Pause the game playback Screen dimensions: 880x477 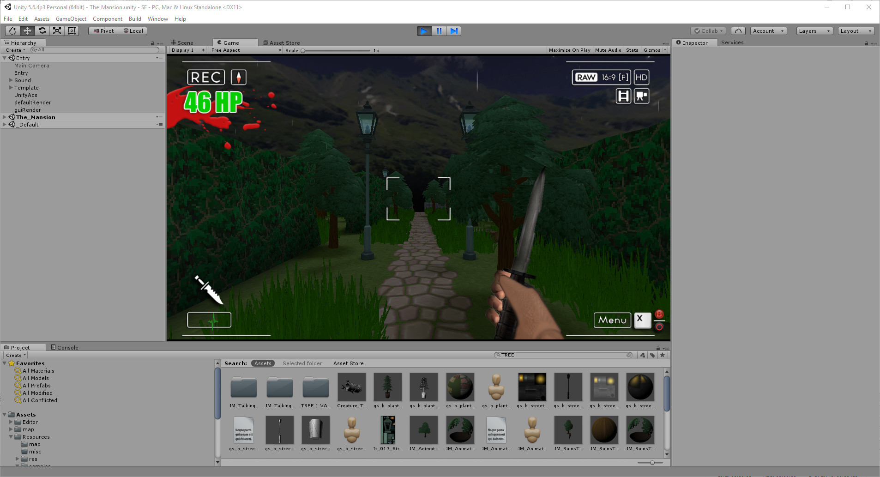[439, 30]
